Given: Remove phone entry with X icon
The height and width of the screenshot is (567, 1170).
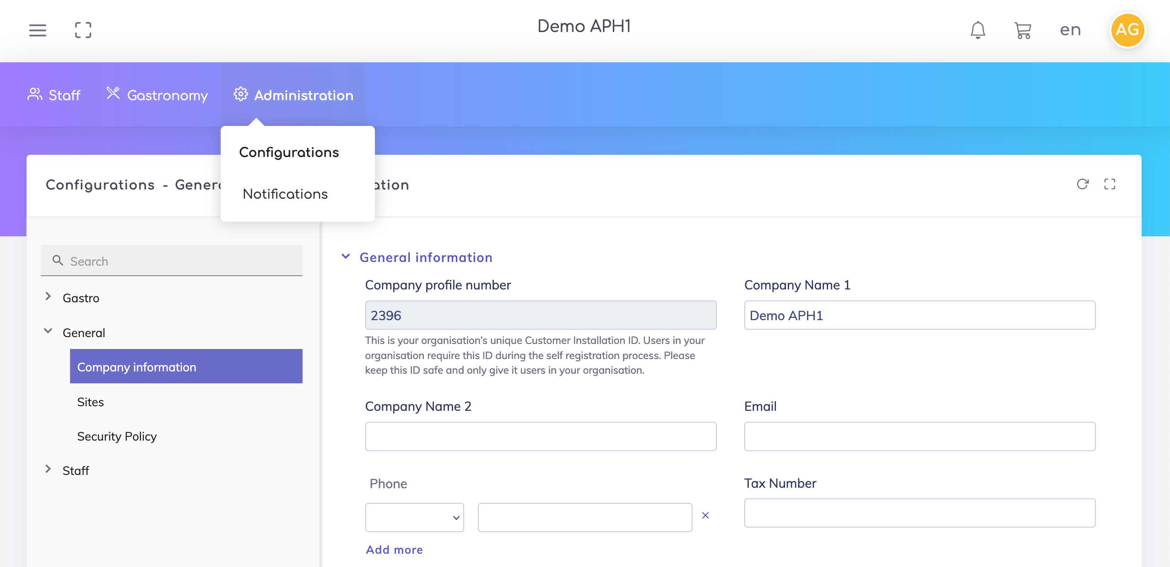Looking at the screenshot, I should click(705, 516).
